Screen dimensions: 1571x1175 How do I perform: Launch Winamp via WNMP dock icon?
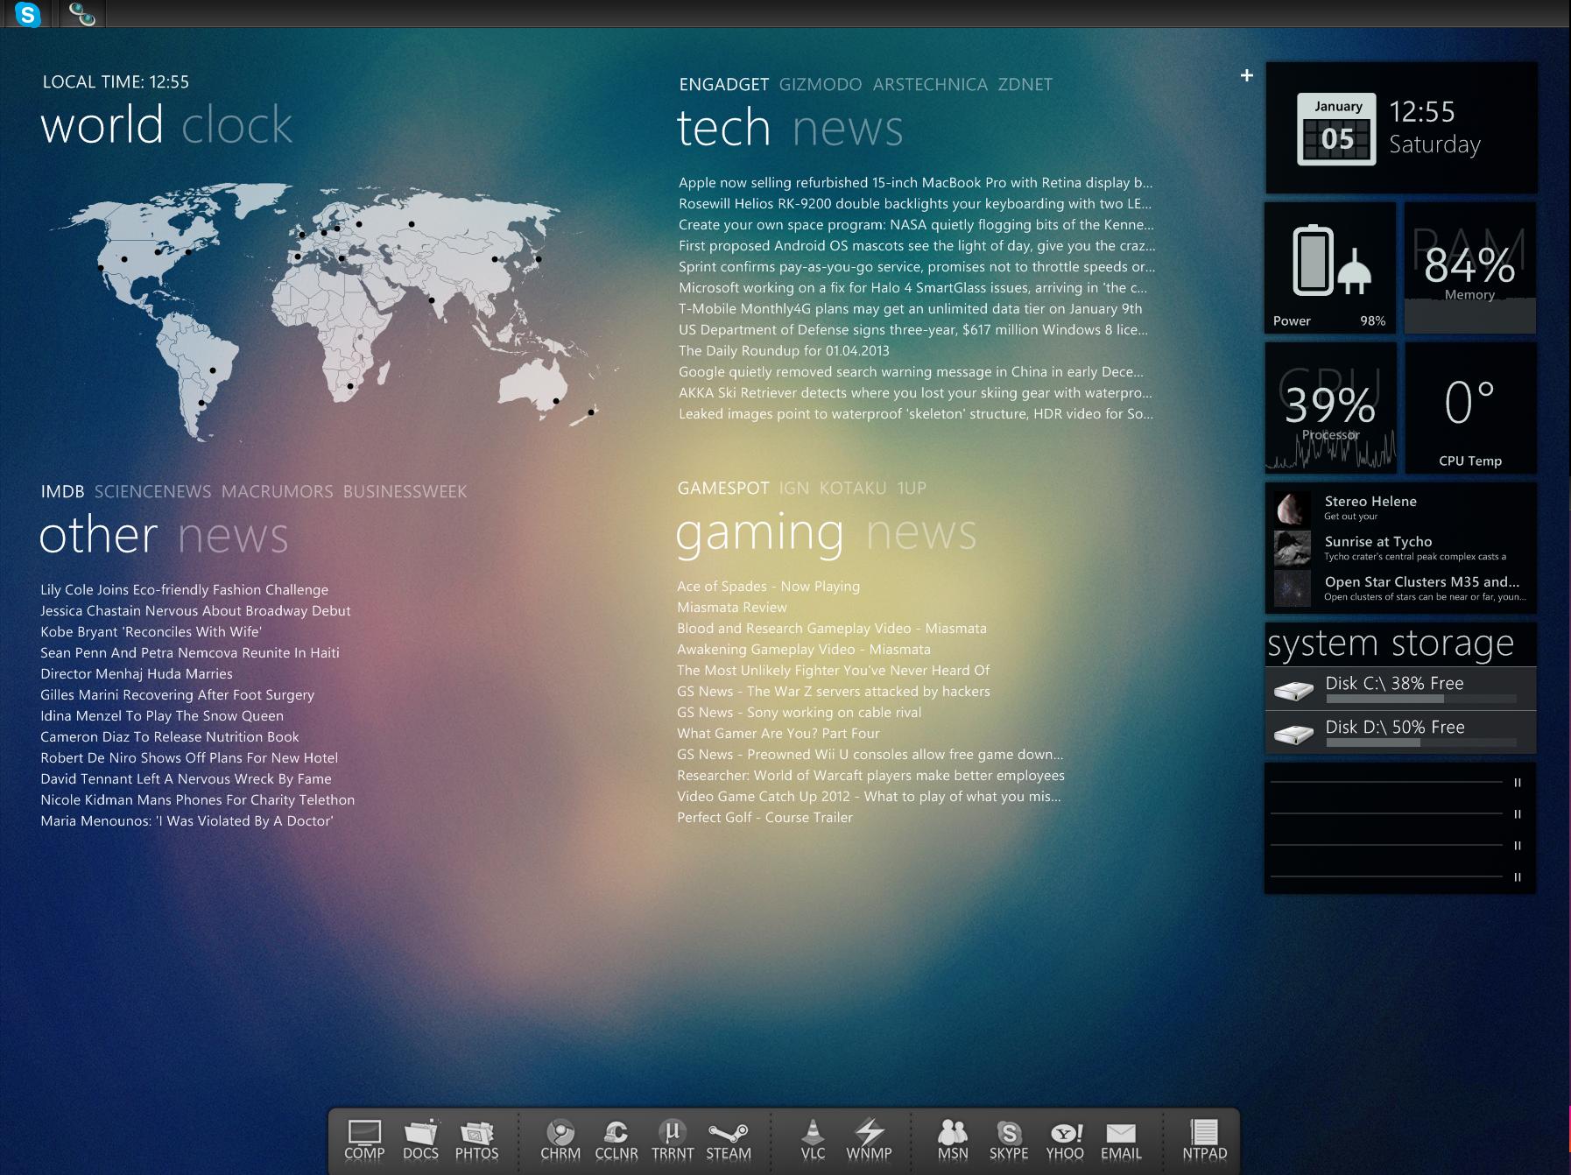pyautogui.click(x=869, y=1140)
